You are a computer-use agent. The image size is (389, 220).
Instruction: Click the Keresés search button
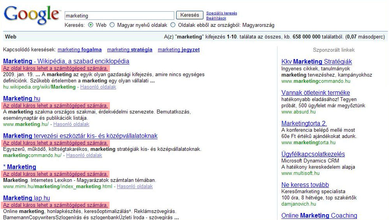189,15
